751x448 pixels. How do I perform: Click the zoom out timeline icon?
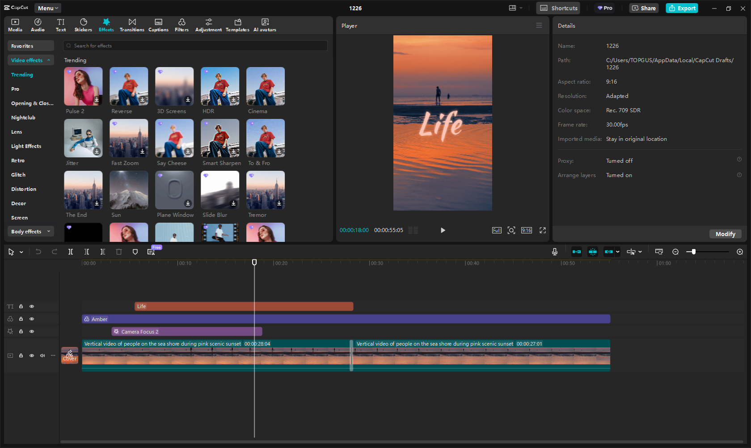point(675,252)
